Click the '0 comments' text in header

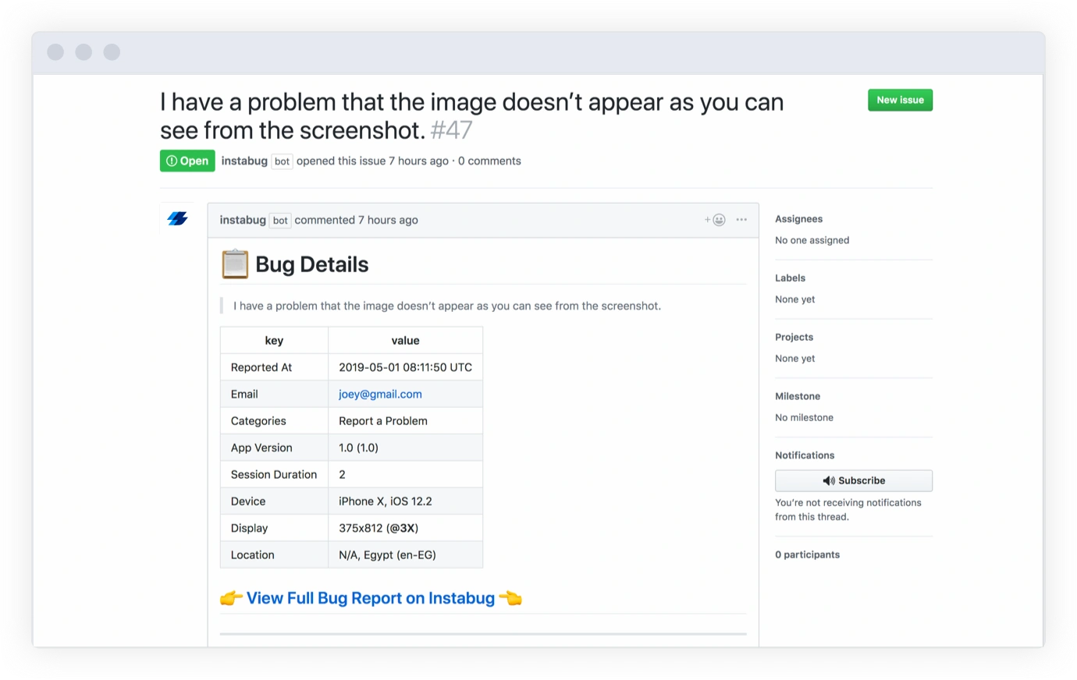[489, 161]
